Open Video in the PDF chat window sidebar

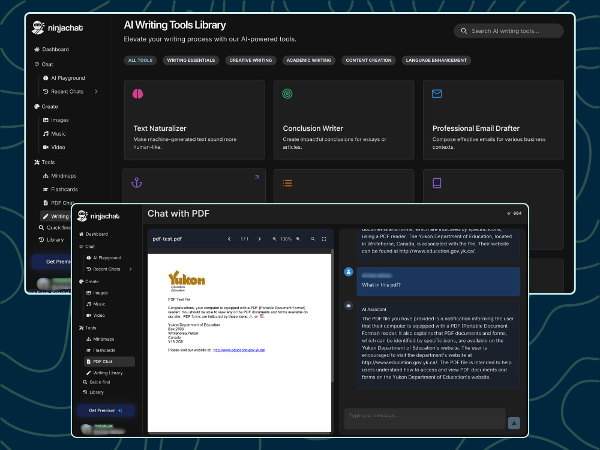pyautogui.click(x=95, y=316)
